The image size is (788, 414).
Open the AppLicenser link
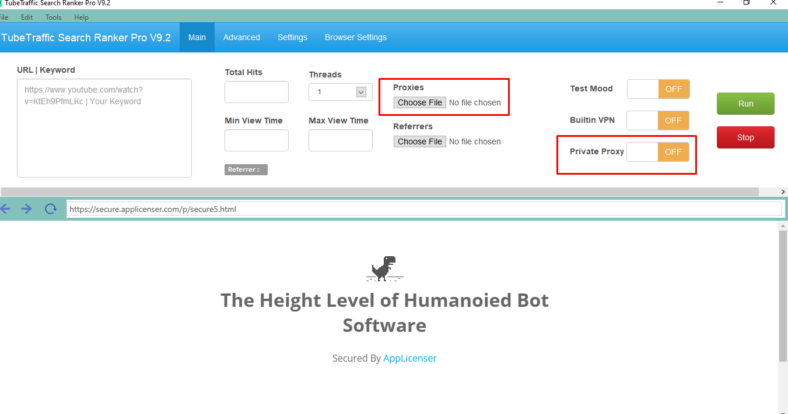point(410,358)
